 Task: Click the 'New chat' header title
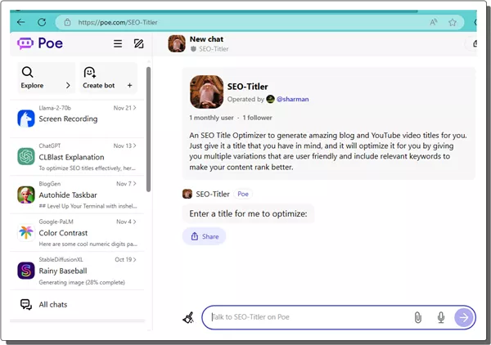coord(206,39)
